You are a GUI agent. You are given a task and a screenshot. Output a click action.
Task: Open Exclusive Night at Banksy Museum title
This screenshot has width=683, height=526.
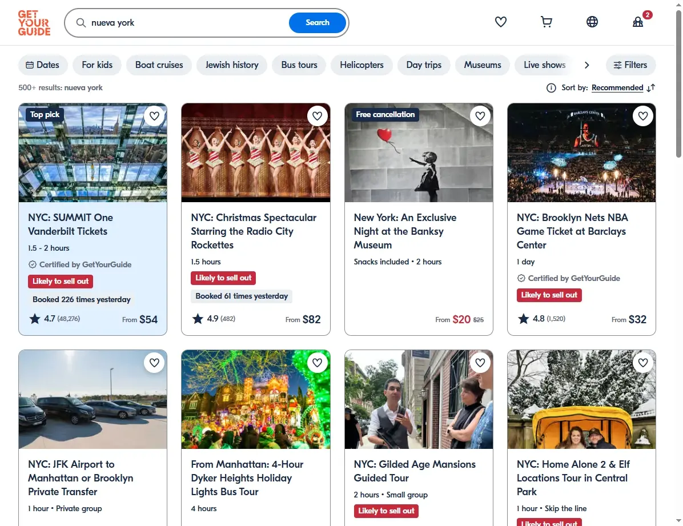pos(405,231)
